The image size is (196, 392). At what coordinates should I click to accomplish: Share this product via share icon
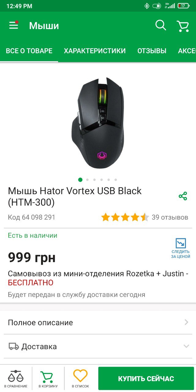tap(183, 196)
